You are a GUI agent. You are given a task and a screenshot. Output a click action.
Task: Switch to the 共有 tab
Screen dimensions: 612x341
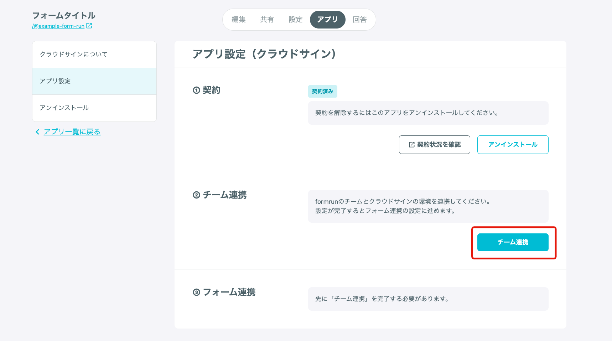pos(267,20)
